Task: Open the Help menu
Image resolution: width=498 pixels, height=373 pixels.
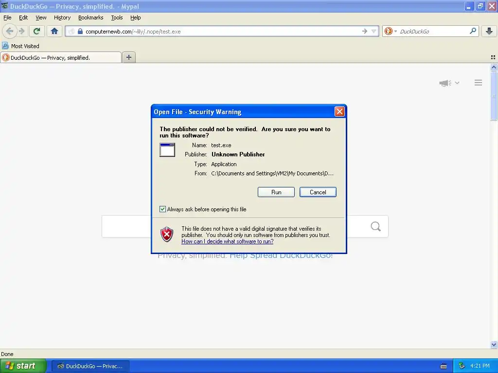Action: click(x=136, y=17)
